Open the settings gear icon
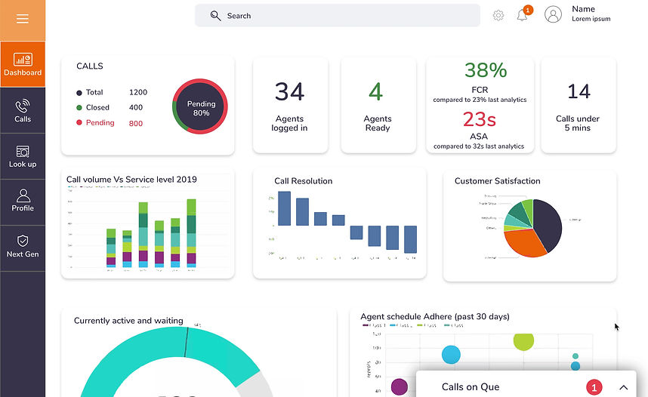Viewport: 648px width, 397px height. point(498,16)
